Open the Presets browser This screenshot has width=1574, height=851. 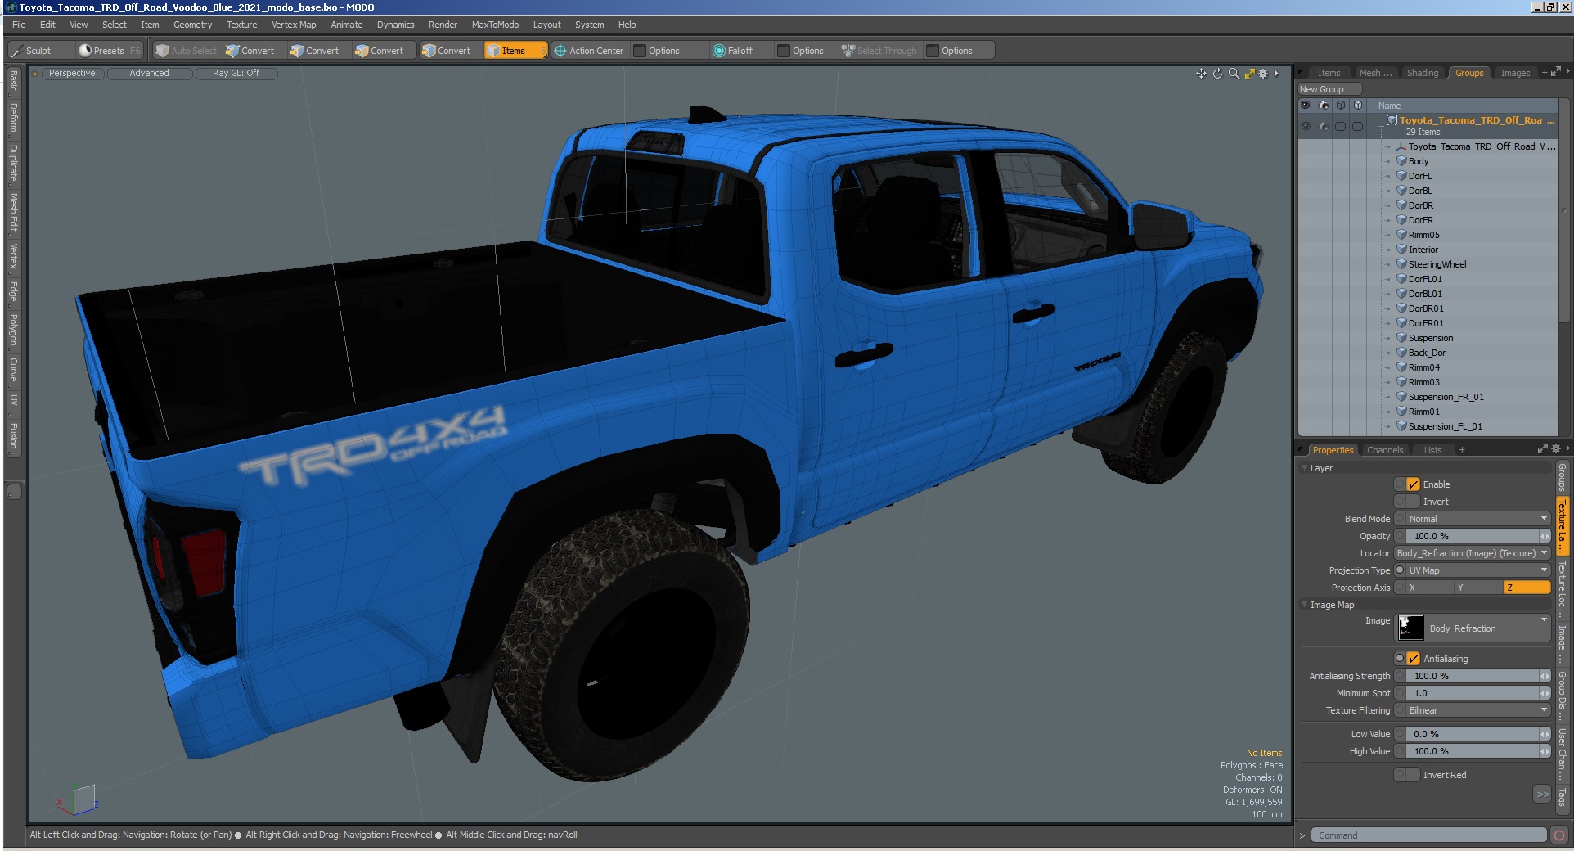click(109, 51)
